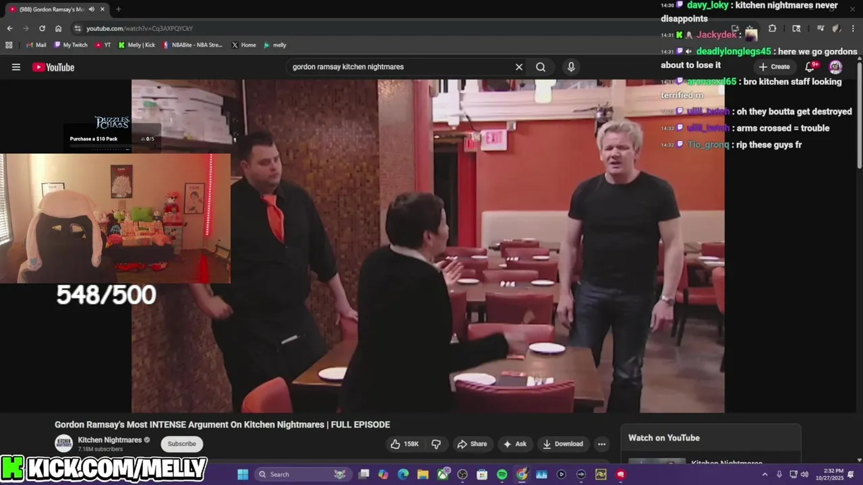Open the Kitchen Nightmares channel avatar

click(64, 443)
